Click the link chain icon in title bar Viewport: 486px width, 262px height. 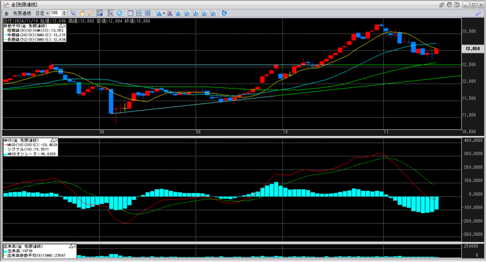442,4
